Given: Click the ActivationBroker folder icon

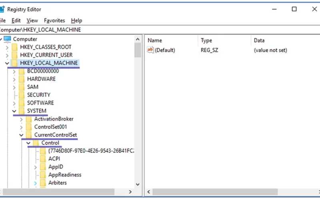Looking at the screenshot, I should pos(29,119).
